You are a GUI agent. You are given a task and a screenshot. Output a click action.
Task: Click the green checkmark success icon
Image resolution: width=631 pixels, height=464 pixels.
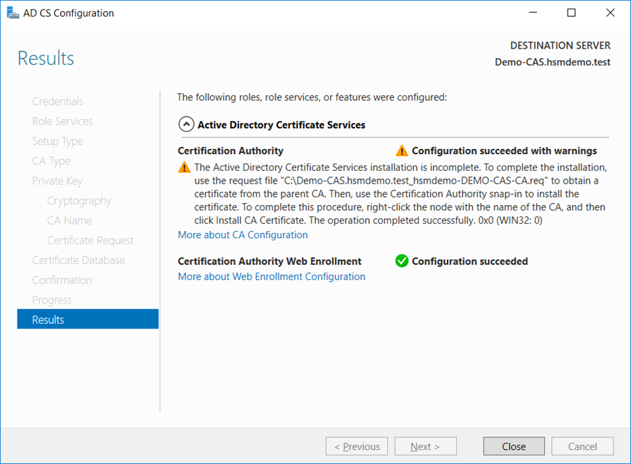click(401, 261)
